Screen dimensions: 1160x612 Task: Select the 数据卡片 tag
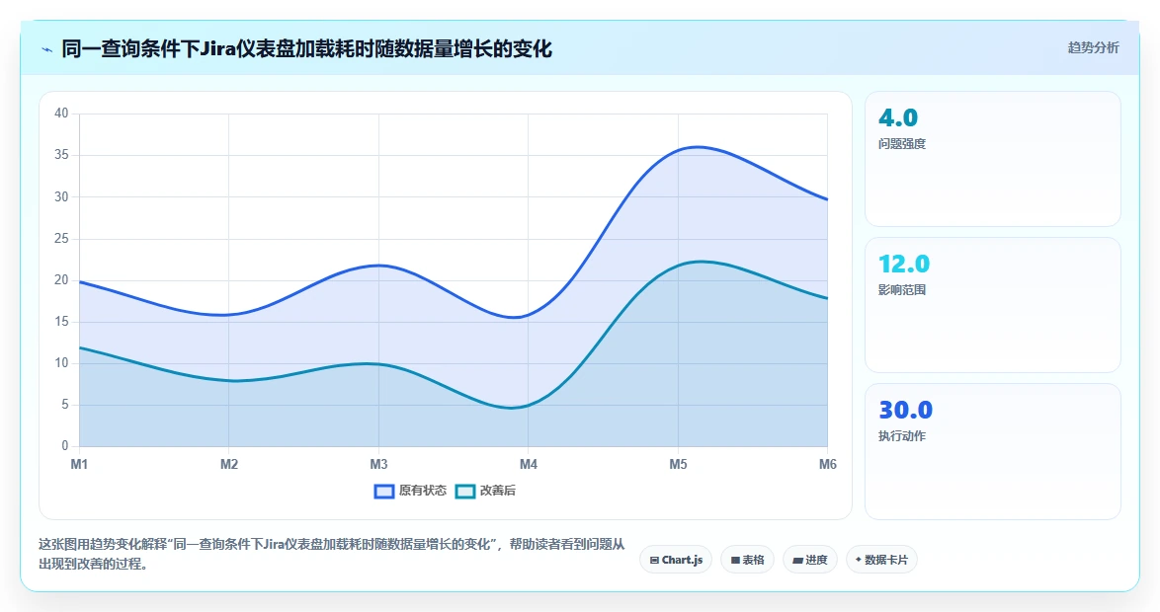pos(881,560)
